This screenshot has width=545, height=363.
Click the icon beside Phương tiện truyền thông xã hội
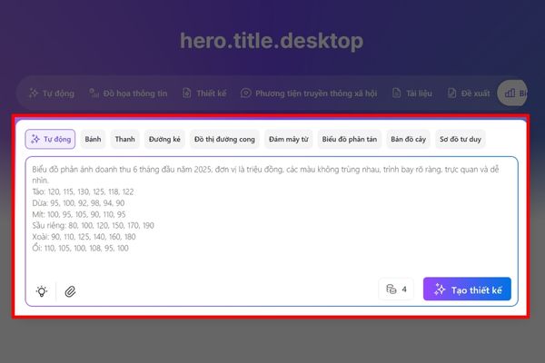click(245, 93)
